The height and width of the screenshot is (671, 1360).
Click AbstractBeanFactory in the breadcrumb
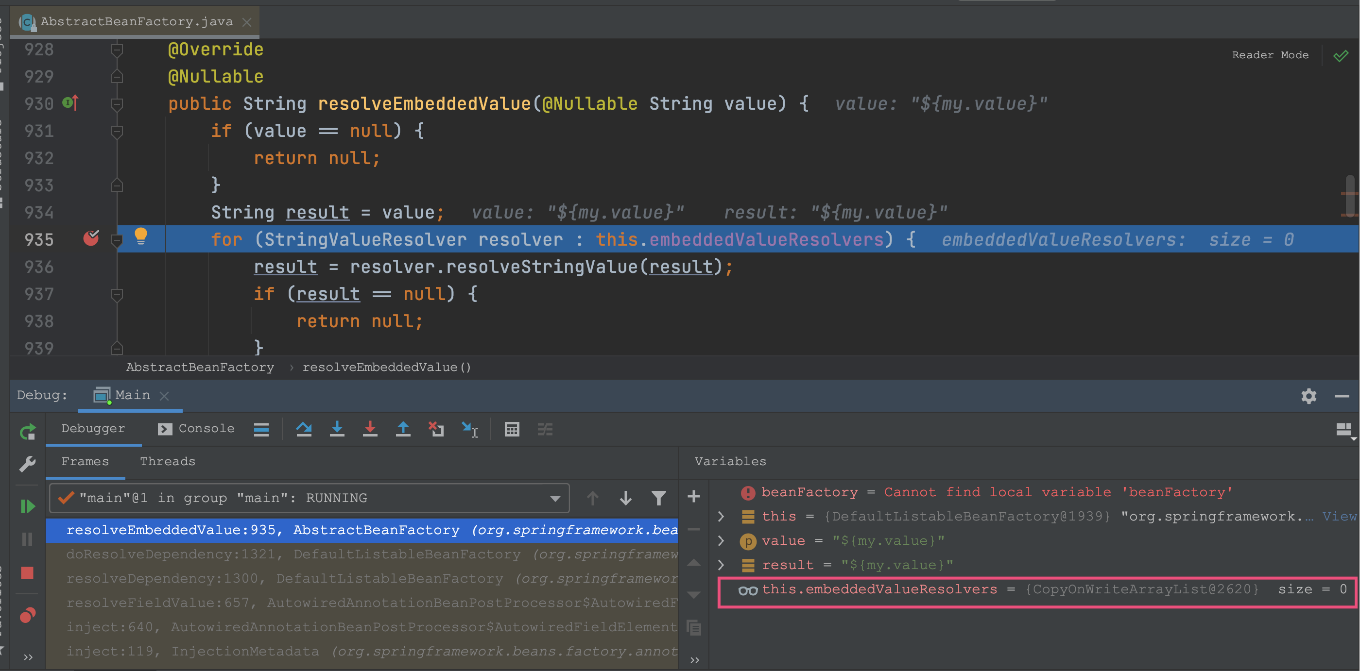pos(200,367)
